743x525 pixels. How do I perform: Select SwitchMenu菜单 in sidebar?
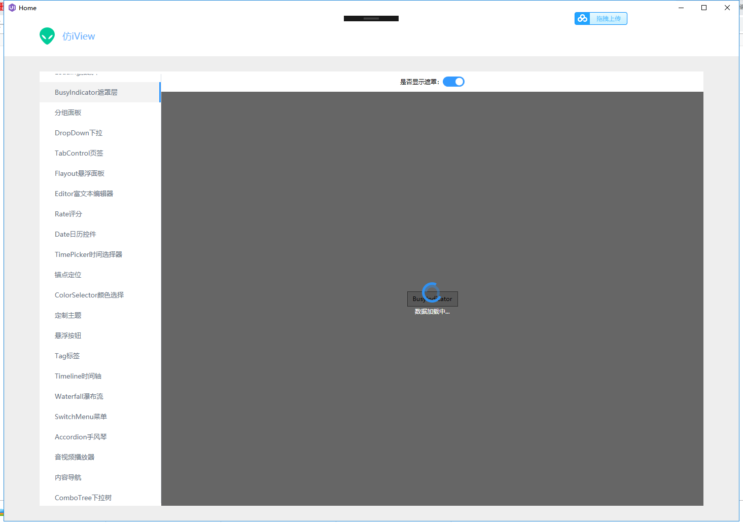point(100,417)
